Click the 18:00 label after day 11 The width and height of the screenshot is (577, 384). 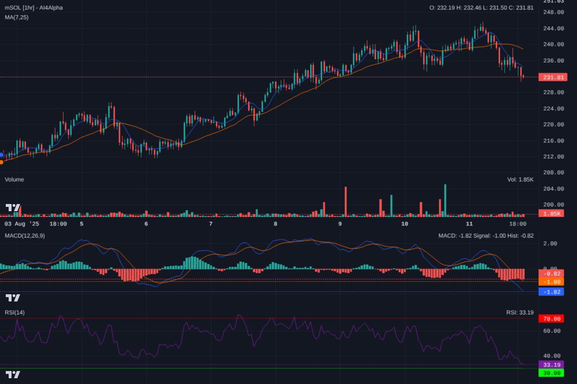pyautogui.click(x=518, y=224)
